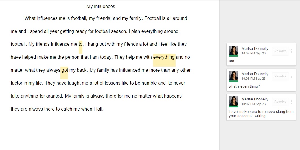
Task: Click the highlighted word "got" in the text
Action: (64, 70)
